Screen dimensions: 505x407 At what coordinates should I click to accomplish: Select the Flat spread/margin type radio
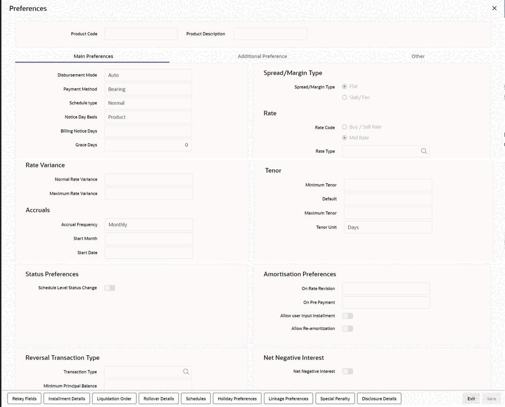click(x=344, y=86)
